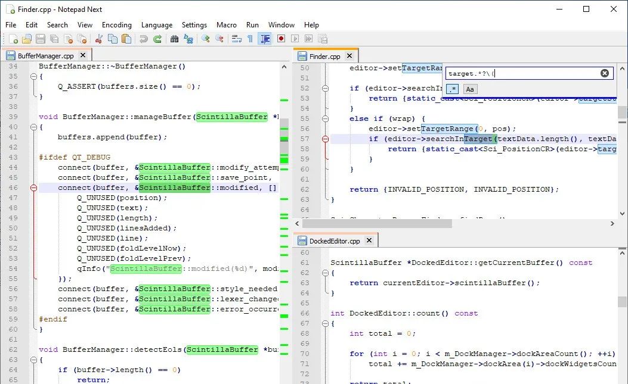Collapse red fold marker at line 57 in Finder.cpp

[x=325, y=139]
